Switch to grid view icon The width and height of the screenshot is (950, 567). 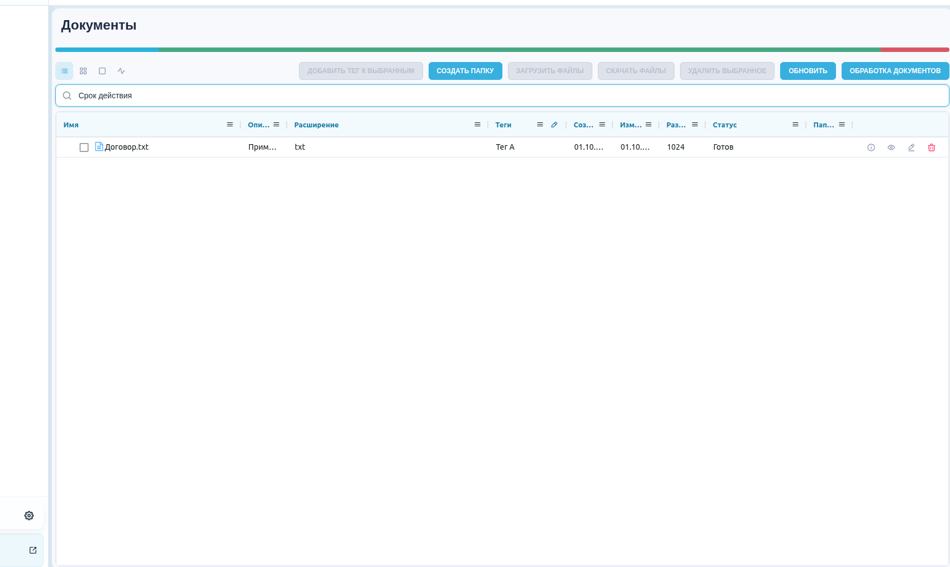(x=83, y=71)
